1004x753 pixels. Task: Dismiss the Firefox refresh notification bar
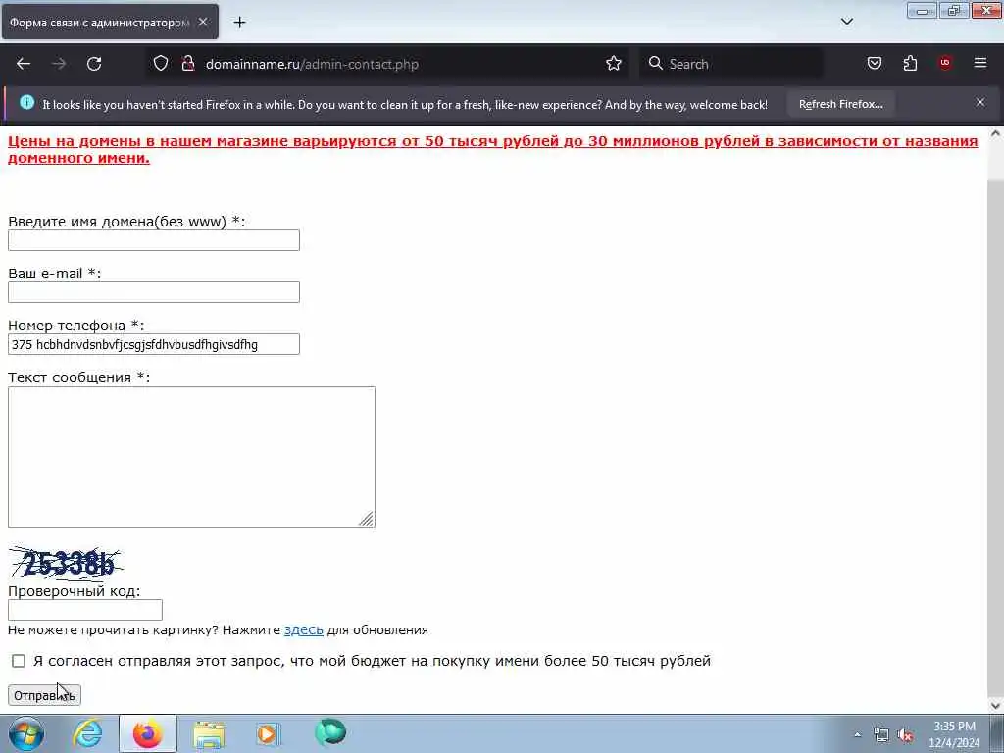980,102
